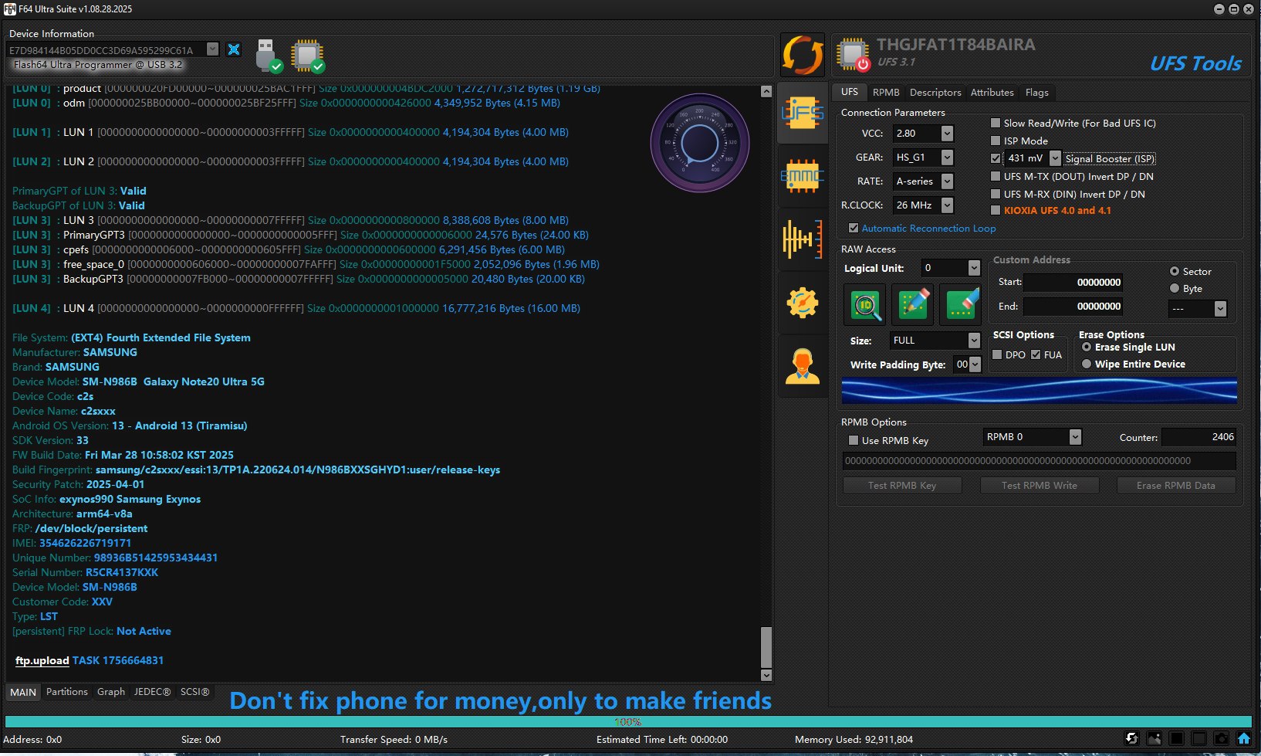Switch to the Graph log tab

111,692
